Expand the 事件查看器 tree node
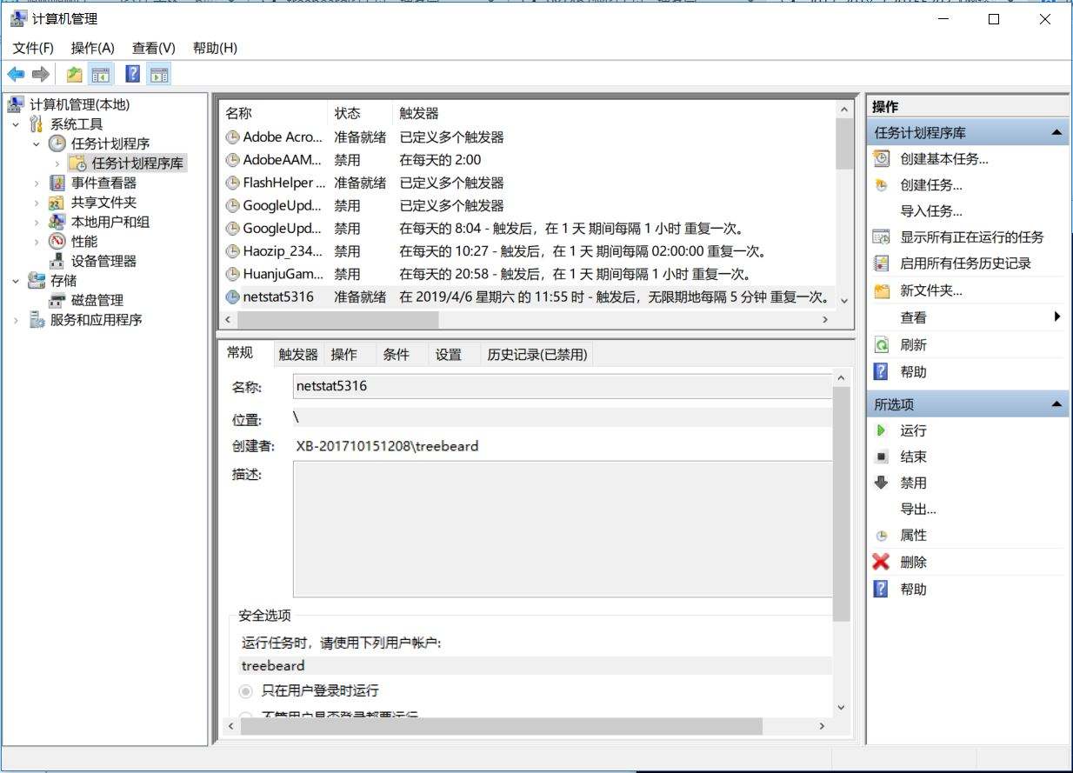This screenshot has height=773, width=1073. (37, 183)
